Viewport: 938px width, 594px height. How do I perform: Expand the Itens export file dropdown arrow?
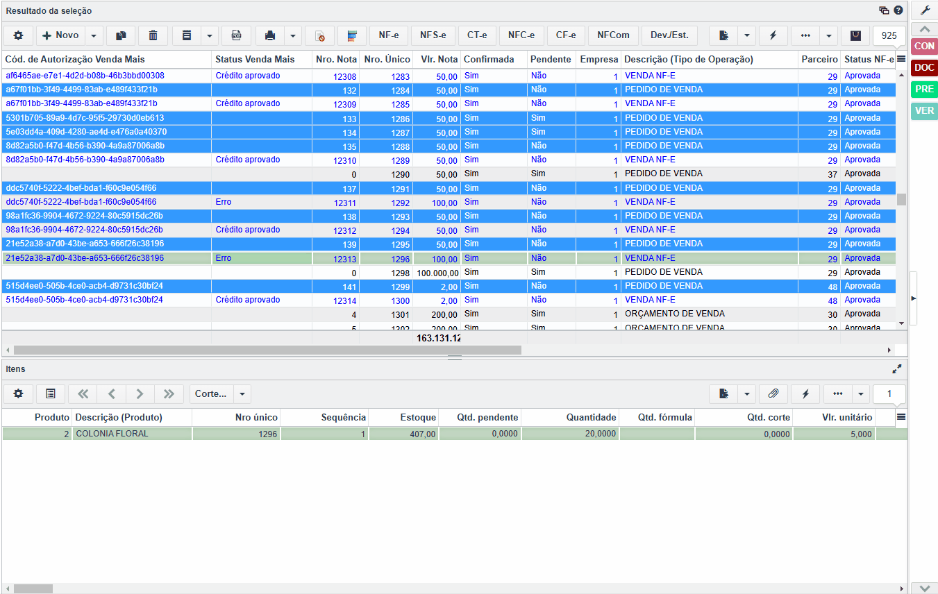(746, 393)
